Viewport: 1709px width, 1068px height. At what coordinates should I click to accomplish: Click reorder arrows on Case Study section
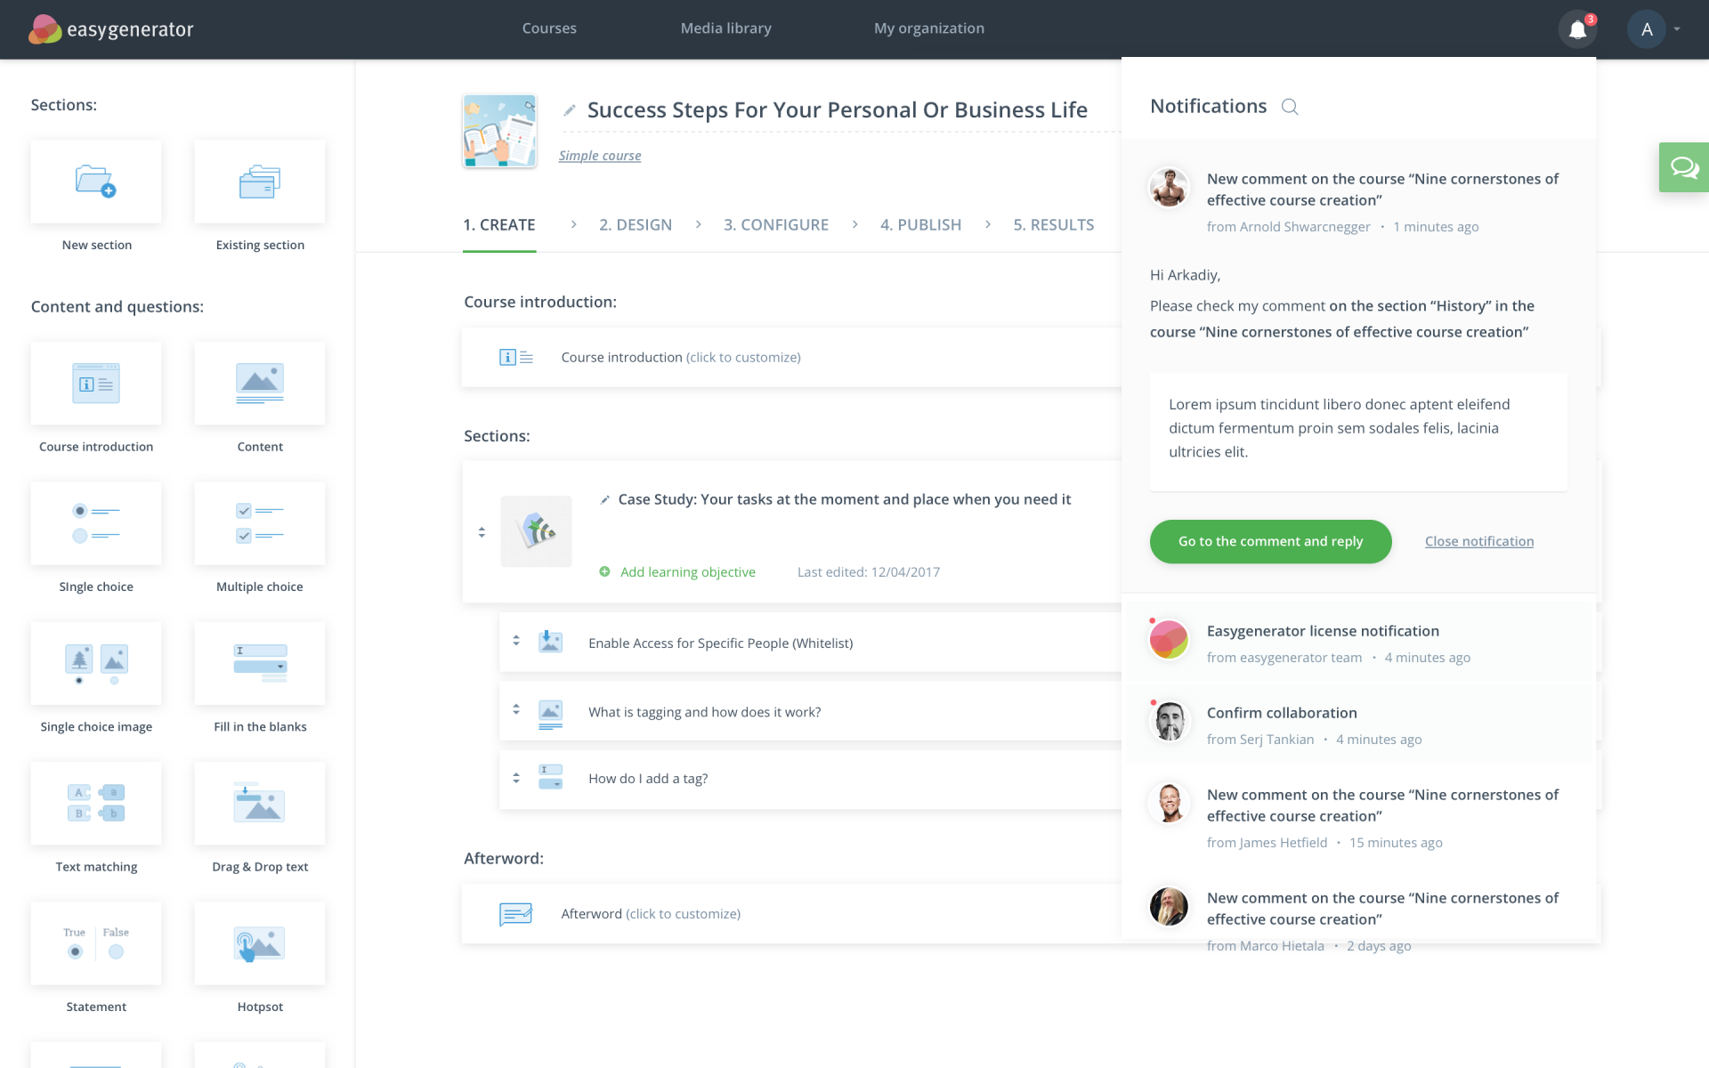(x=482, y=532)
